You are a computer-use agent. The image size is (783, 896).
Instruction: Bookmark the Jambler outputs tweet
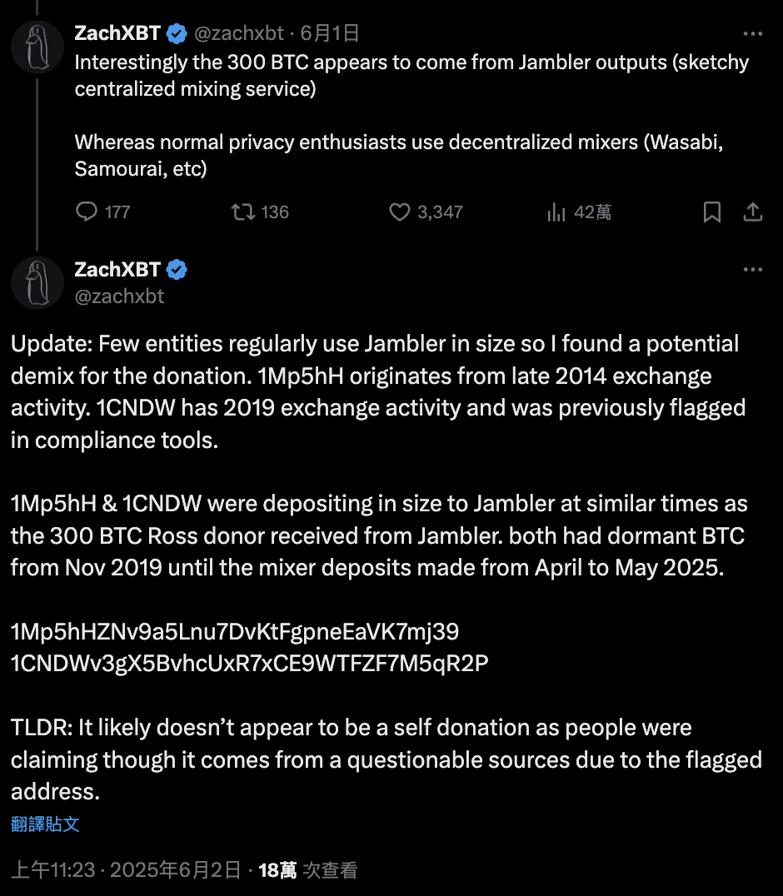coord(712,212)
